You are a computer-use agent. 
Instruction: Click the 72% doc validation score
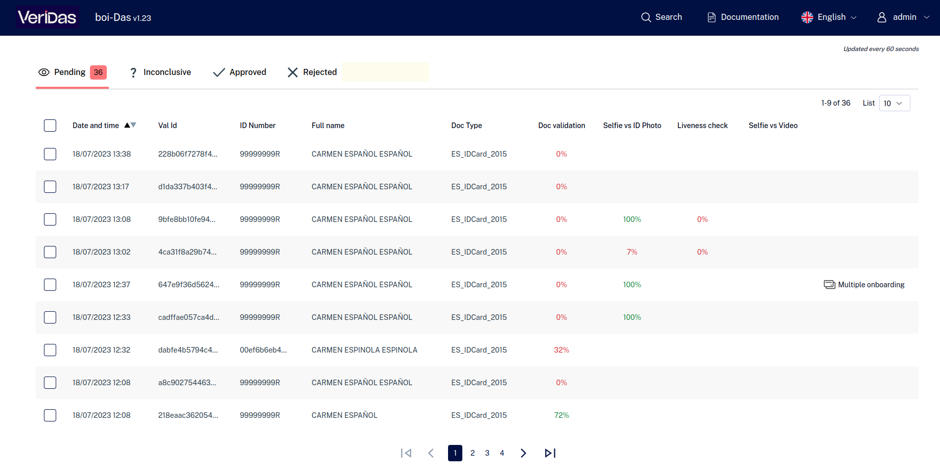[x=561, y=415]
